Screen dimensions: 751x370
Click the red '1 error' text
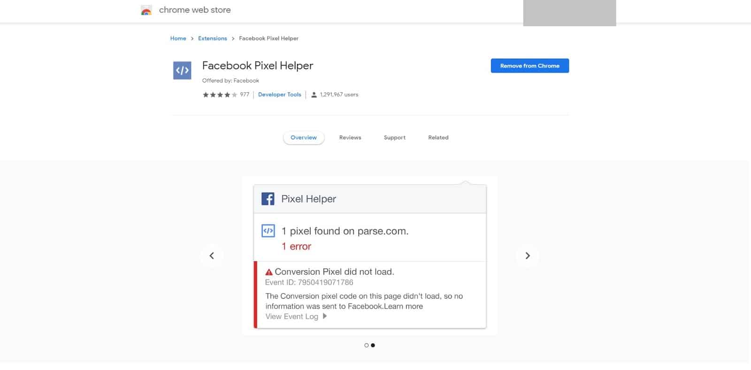296,247
